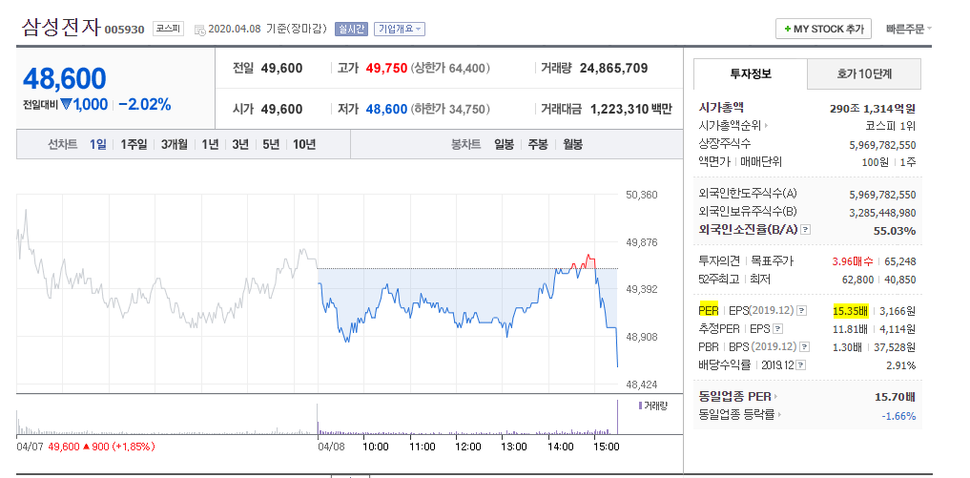Open help icon next to PER EPS(2019.12)
The image size is (970, 478).
tap(801, 310)
